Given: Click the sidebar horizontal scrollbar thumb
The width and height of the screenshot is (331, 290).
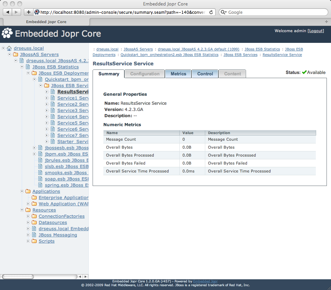Looking at the screenshot, I should pyautogui.click(x=18, y=277).
